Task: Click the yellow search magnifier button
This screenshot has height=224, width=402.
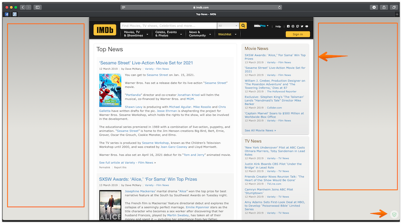Action: click(243, 26)
